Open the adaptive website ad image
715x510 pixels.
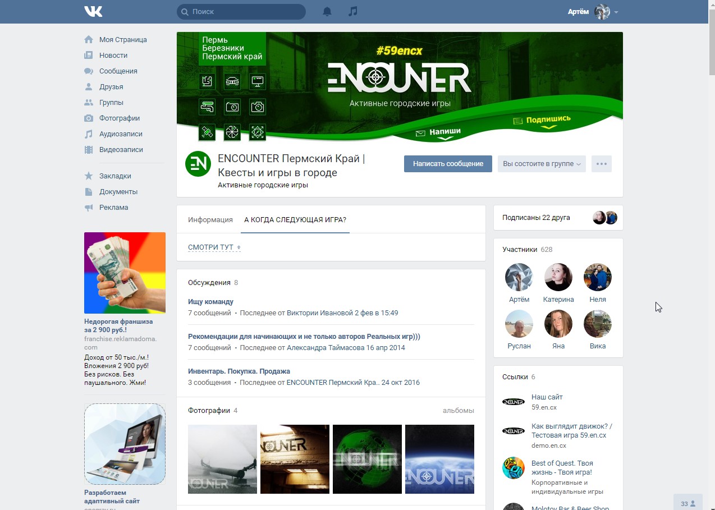click(125, 444)
